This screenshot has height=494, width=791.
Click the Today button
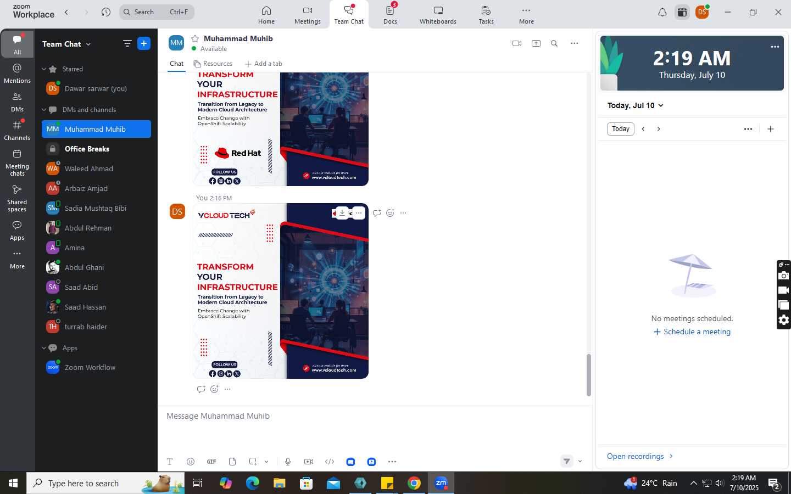[x=621, y=129]
